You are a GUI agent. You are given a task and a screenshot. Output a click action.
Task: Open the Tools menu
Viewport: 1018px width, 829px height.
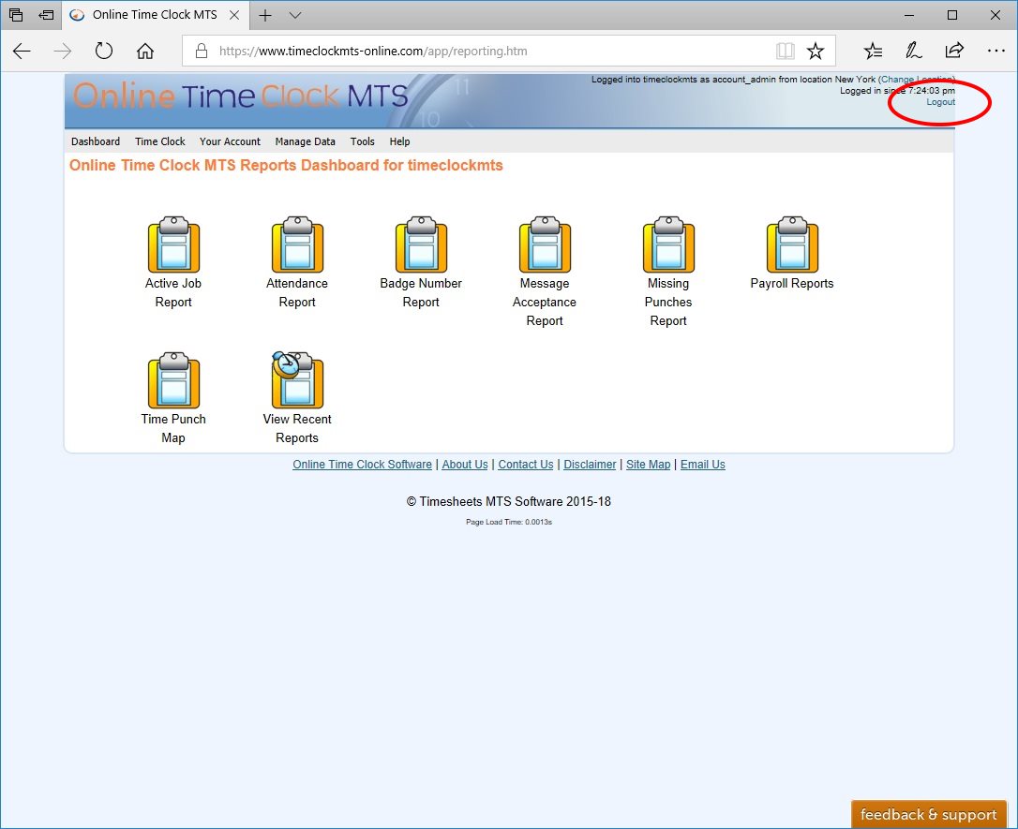coord(363,141)
